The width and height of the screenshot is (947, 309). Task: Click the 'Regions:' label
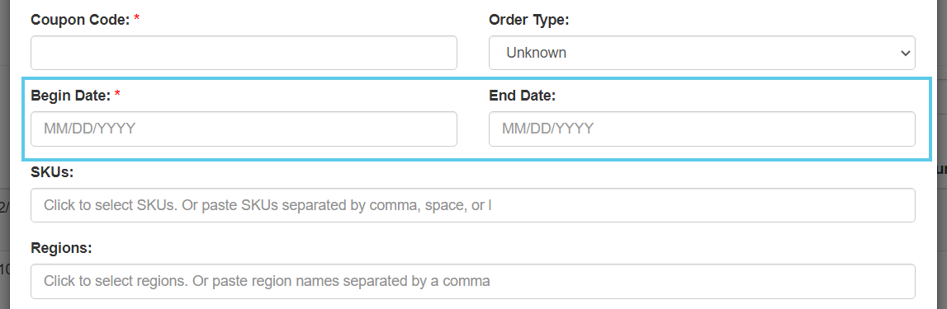61,248
